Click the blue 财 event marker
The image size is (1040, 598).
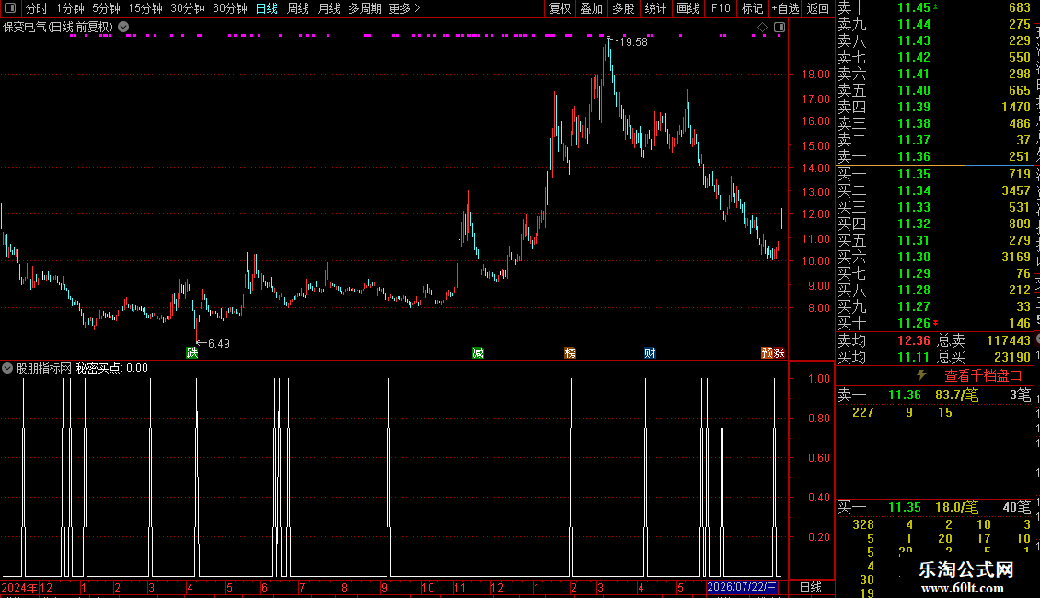click(650, 352)
